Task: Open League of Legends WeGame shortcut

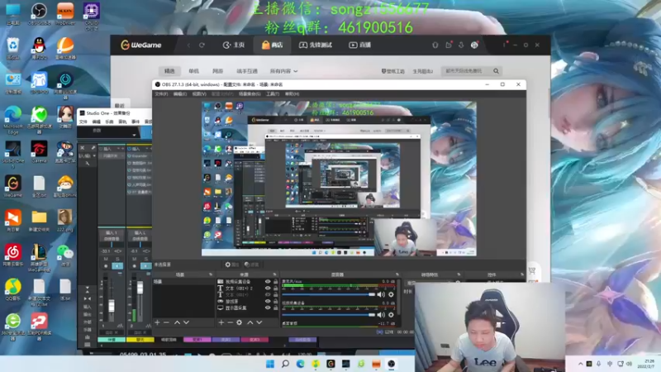Action: click(x=39, y=257)
